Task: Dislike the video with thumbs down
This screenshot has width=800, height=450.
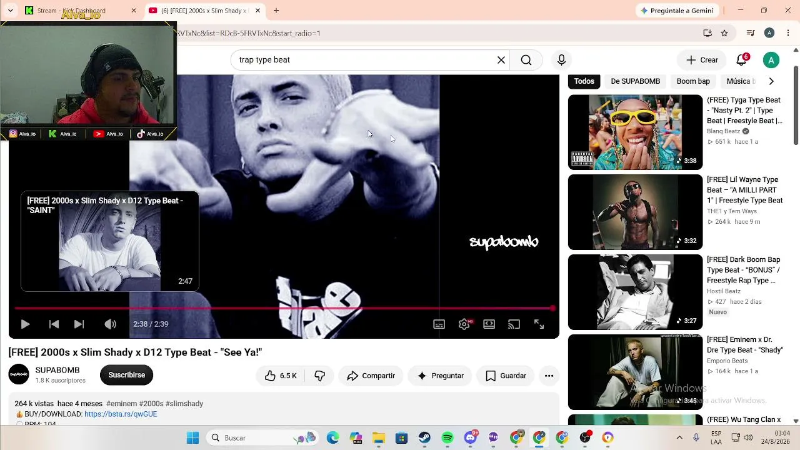Action: click(x=319, y=376)
